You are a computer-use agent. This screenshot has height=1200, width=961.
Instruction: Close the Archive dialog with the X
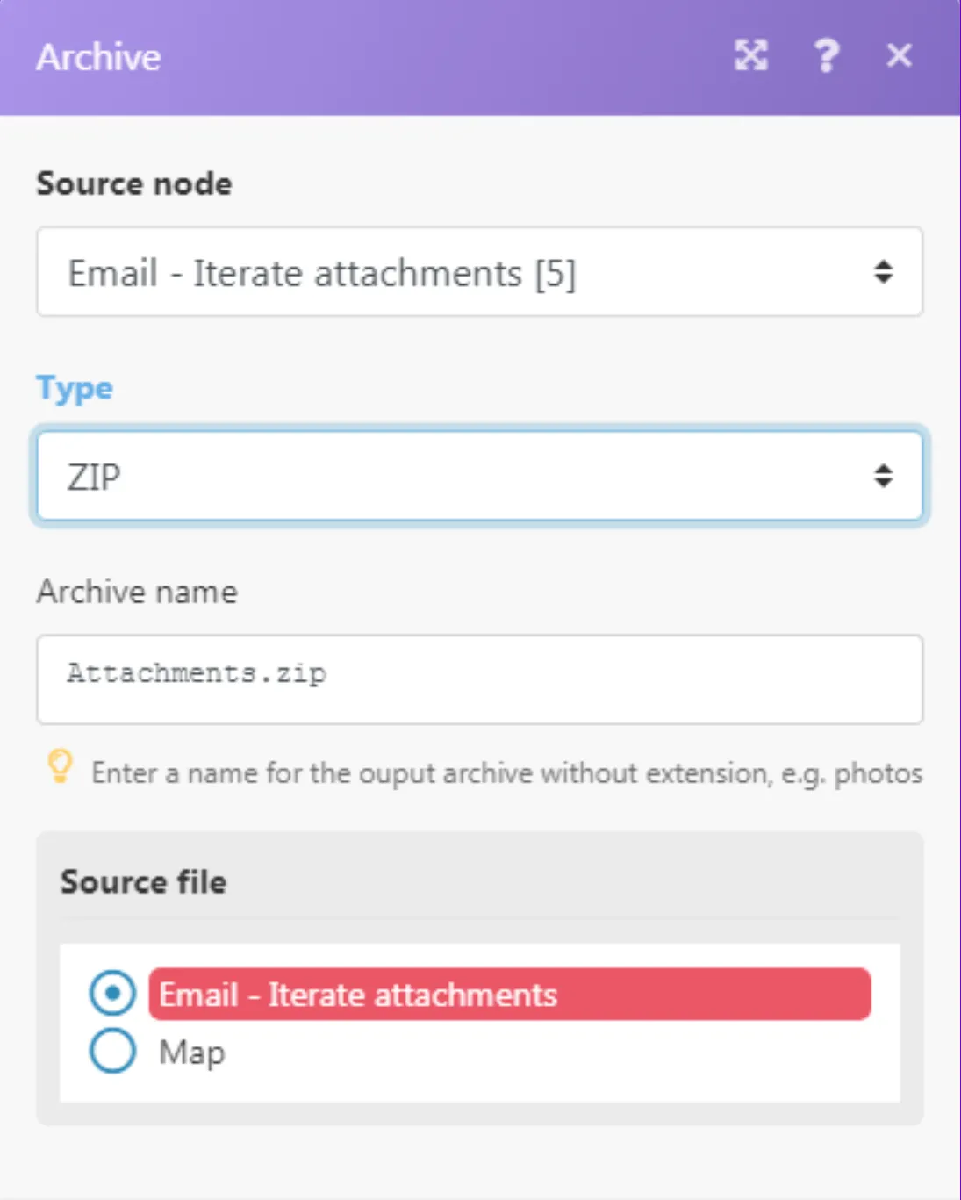(x=900, y=56)
